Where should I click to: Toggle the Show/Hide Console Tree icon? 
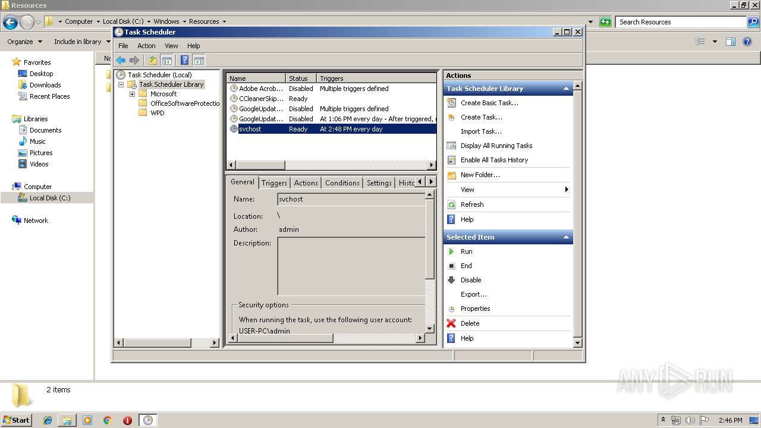167,60
